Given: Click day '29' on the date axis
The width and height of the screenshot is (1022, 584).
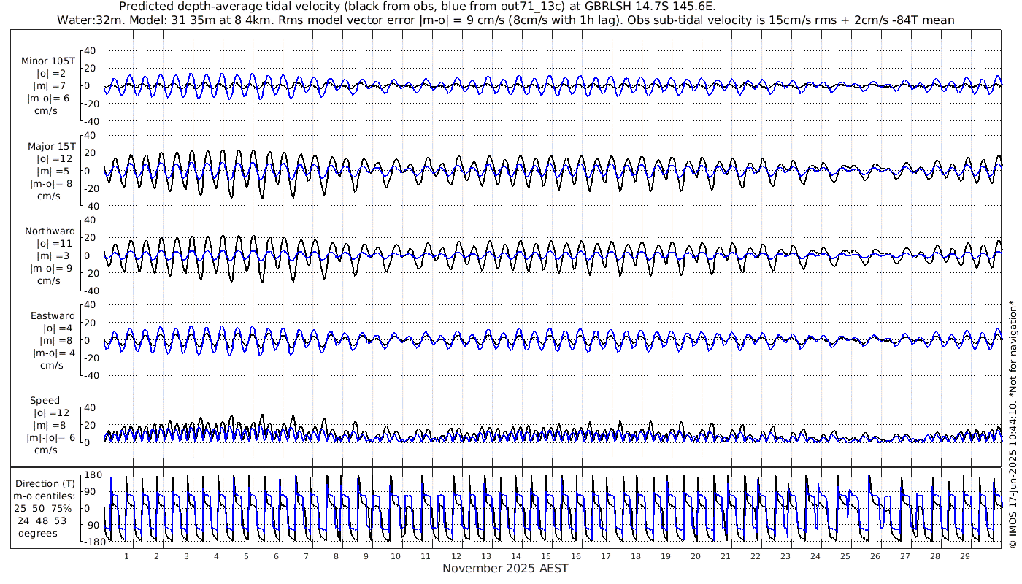Looking at the screenshot, I should click(x=964, y=556).
